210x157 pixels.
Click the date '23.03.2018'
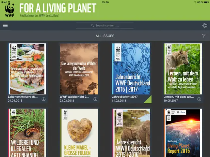click(x=67, y=101)
